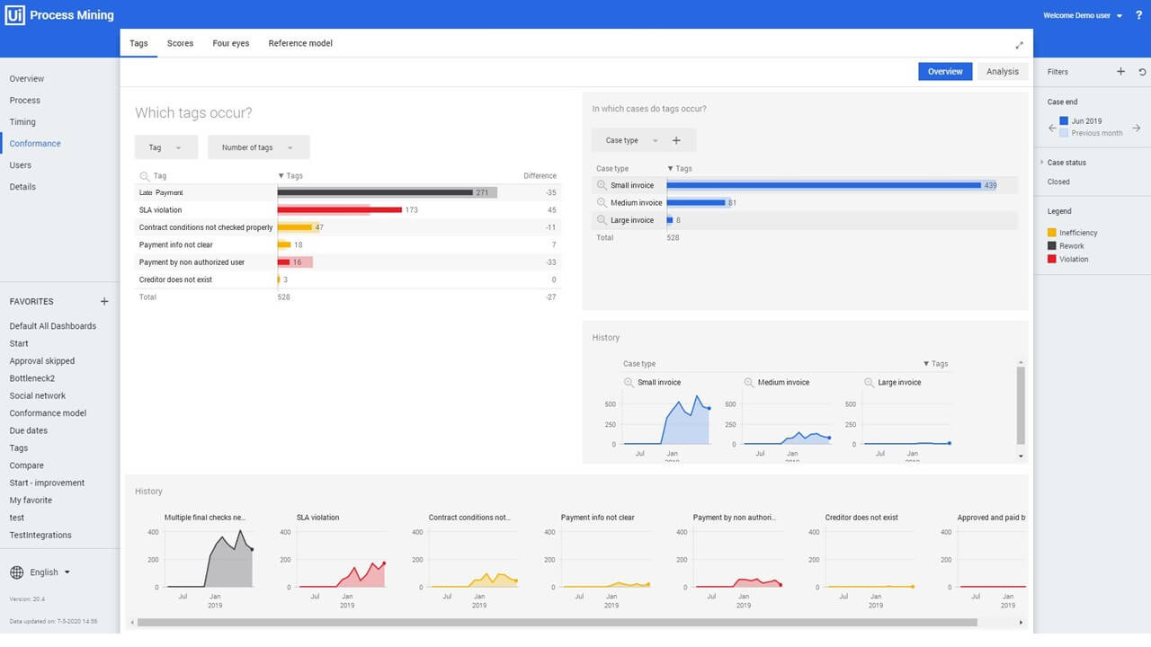Image resolution: width=1151 pixels, height=647 pixels.
Task: Add a favorite with plus icon
Action: click(x=104, y=302)
